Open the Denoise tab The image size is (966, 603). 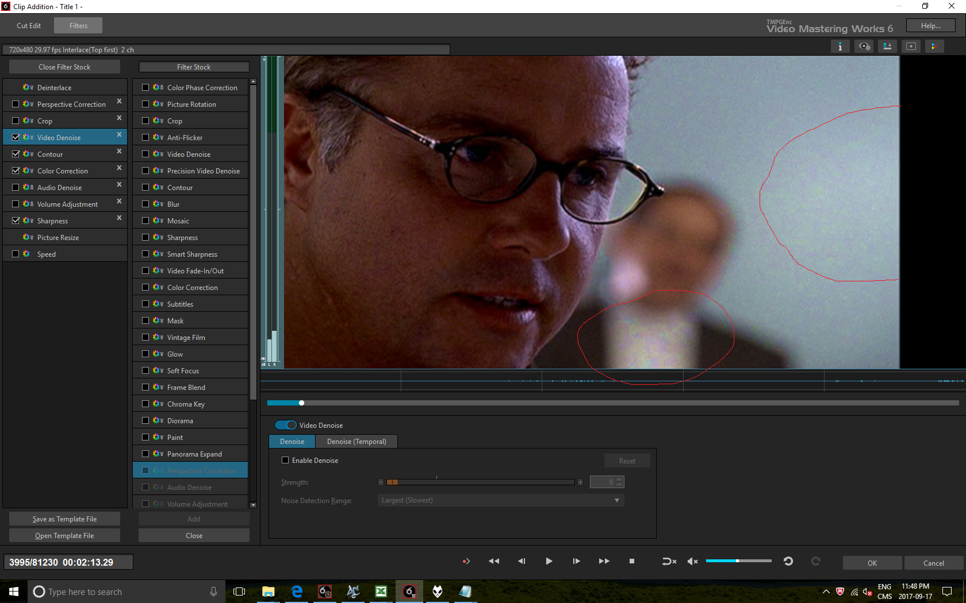tap(292, 441)
